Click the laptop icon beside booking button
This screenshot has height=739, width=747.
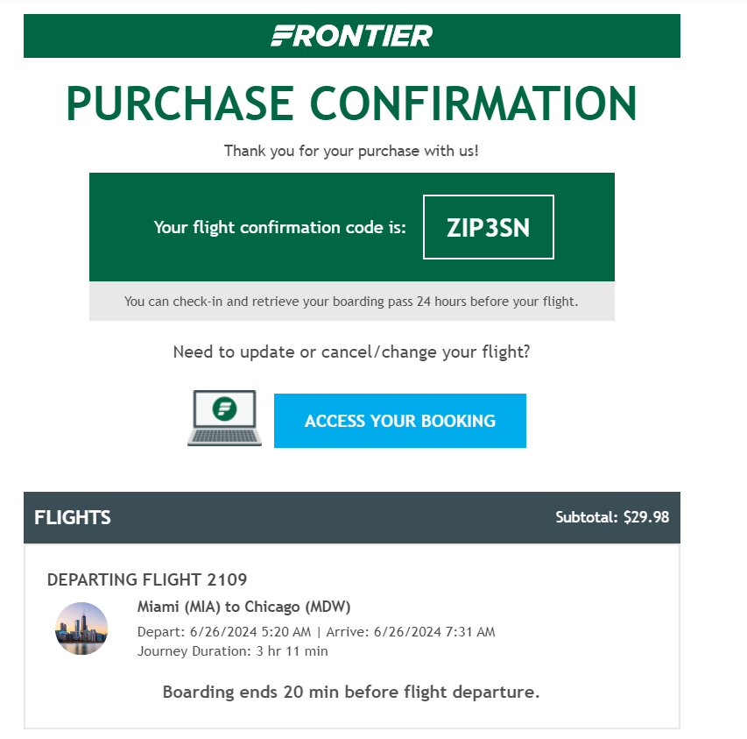coord(224,418)
